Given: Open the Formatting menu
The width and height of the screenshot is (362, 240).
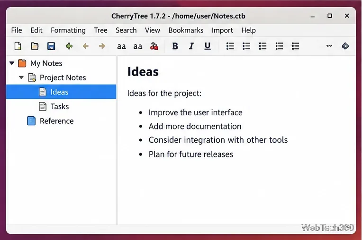Looking at the screenshot, I should point(68,30).
